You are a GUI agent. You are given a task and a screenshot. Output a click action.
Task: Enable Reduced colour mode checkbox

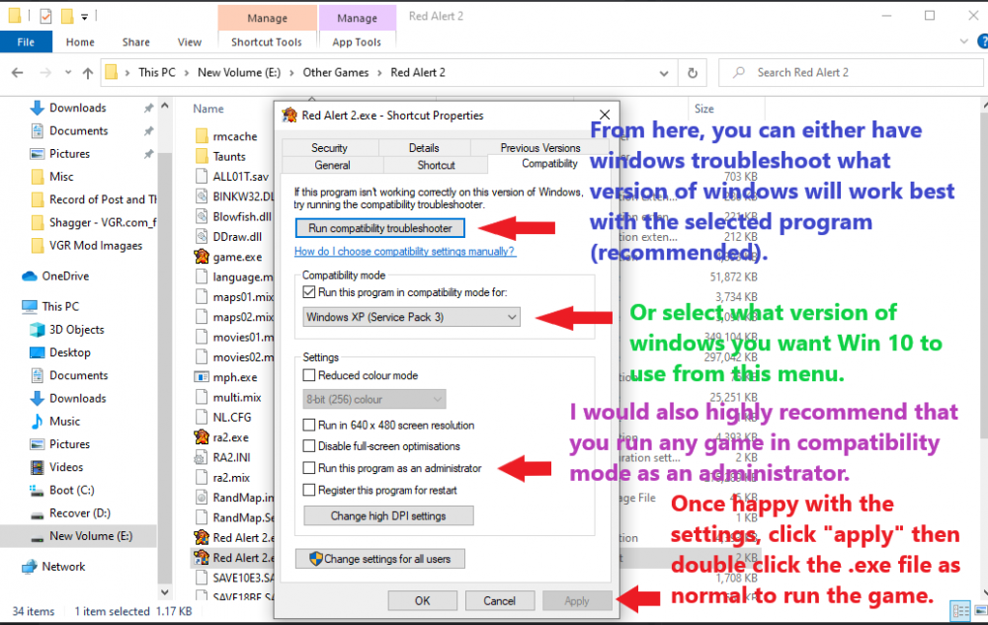(308, 375)
